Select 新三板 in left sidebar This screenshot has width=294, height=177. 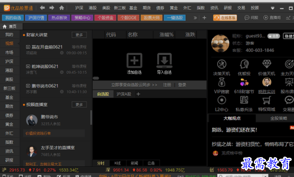point(9,88)
